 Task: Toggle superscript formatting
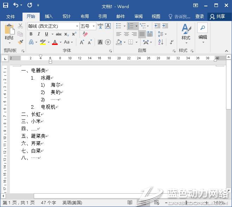[74, 34]
